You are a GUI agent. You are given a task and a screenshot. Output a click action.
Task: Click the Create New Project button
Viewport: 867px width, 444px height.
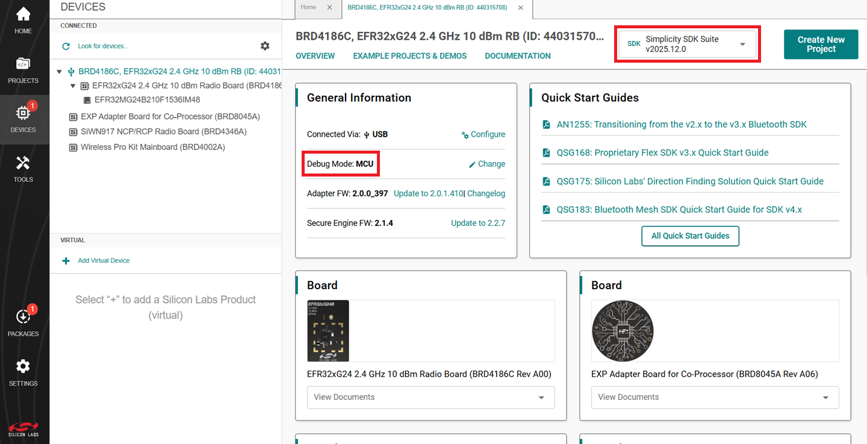[x=820, y=44]
